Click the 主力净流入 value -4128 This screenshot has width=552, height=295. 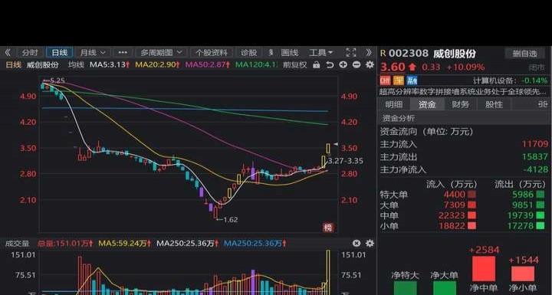535,169
